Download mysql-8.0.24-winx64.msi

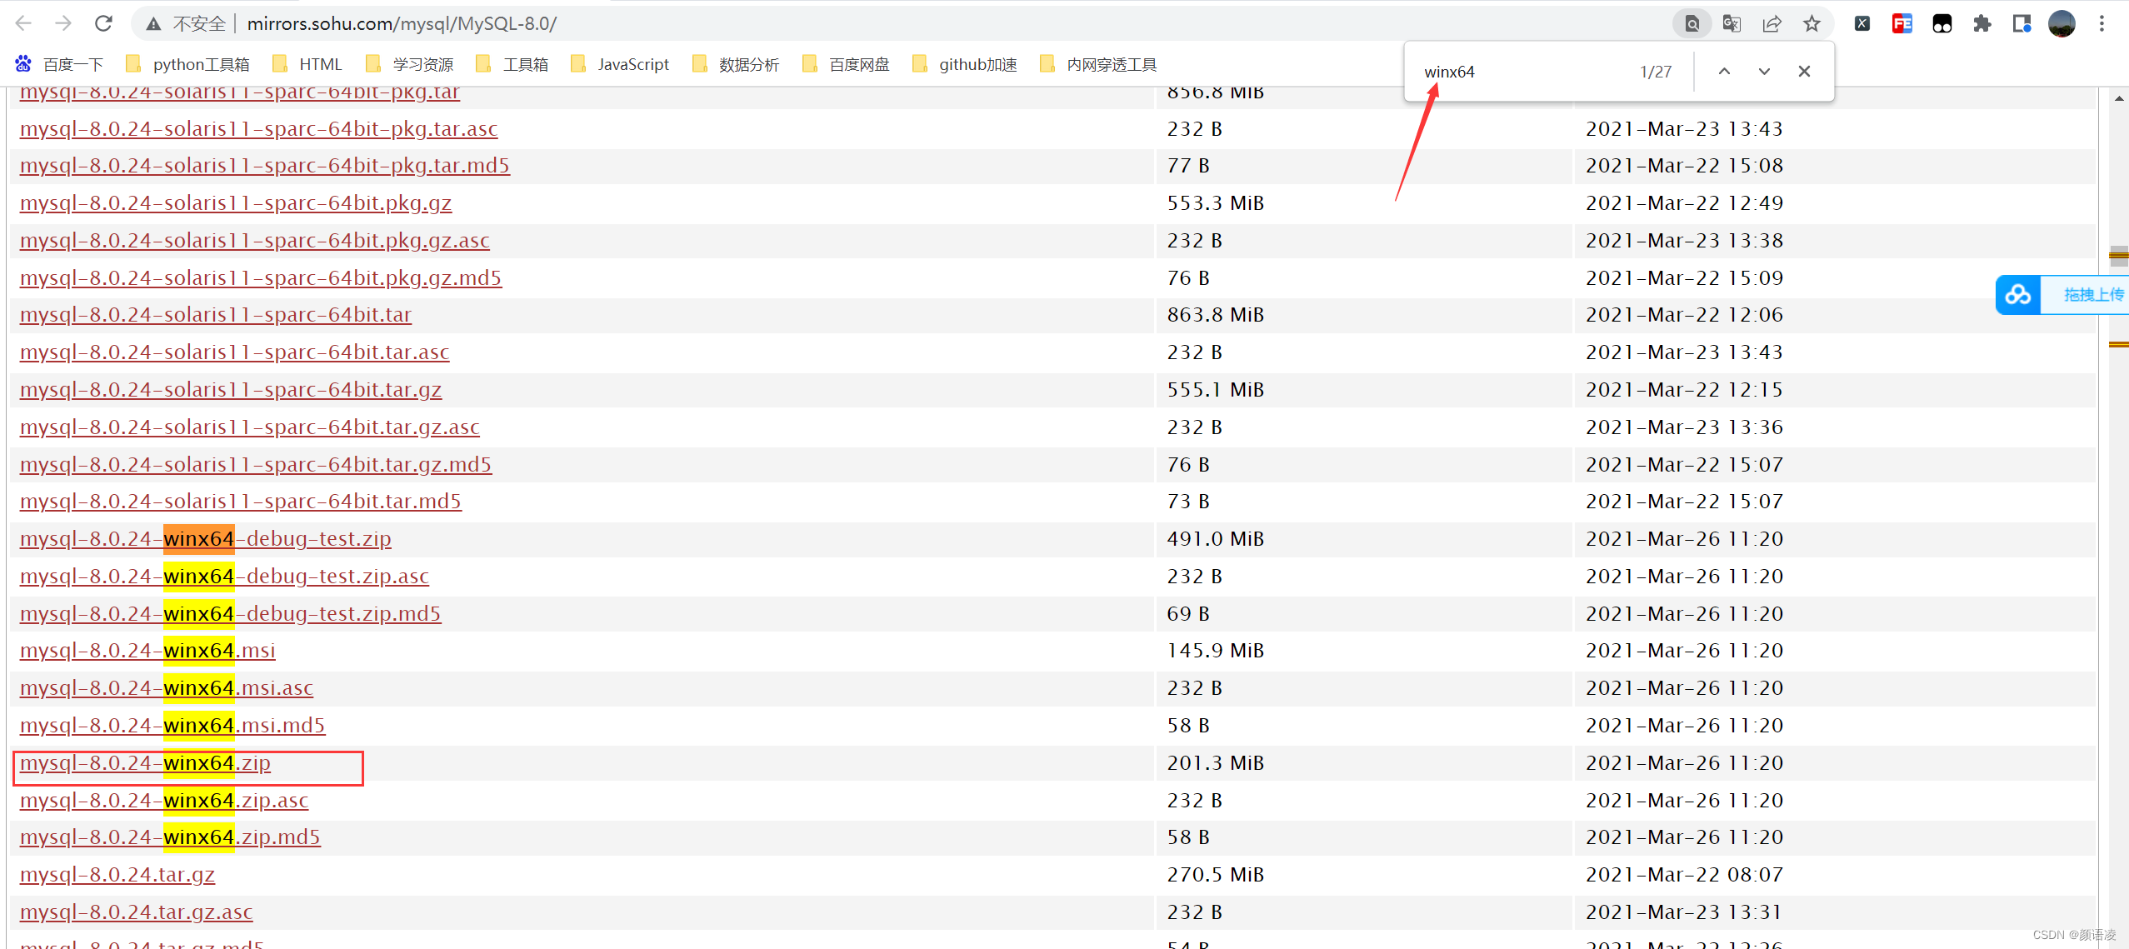(147, 650)
